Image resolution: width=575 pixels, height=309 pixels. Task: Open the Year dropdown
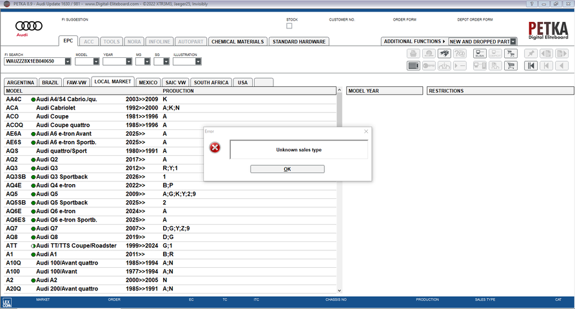(128, 62)
